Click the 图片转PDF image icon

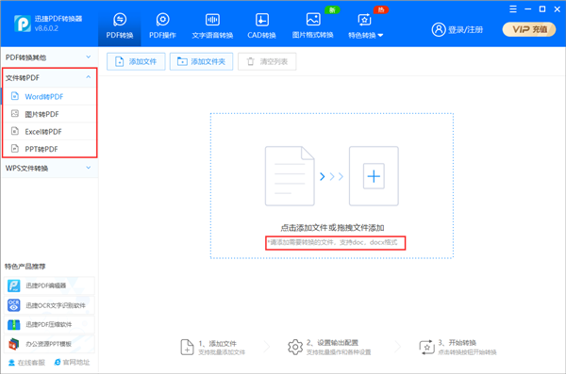[x=15, y=114]
